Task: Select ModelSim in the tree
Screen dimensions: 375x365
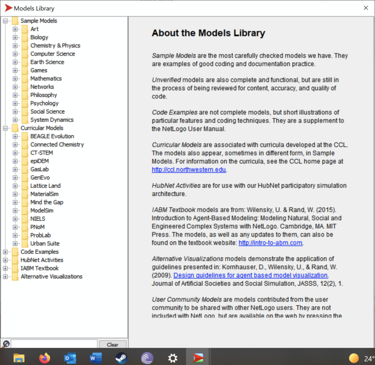Action: click(42, 211)
